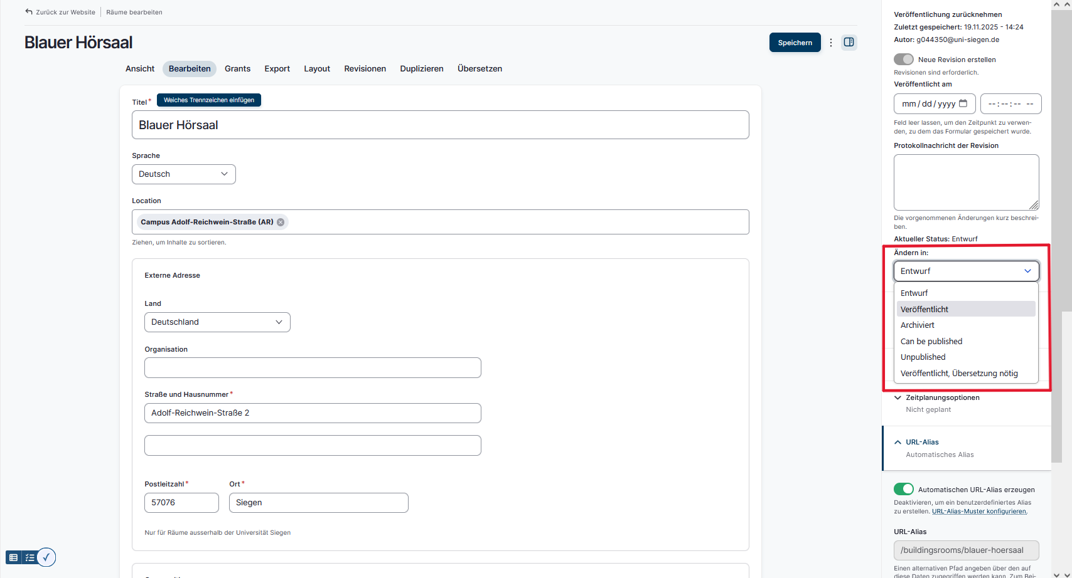The image size is (1072, 578).
Task: Select Veröffentlicht from the status dropdown
Action: [925, 308]
